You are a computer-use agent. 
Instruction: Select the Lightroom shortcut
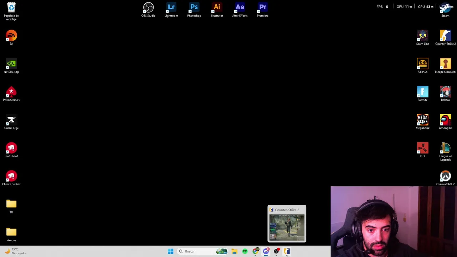(x=171, y=10)
